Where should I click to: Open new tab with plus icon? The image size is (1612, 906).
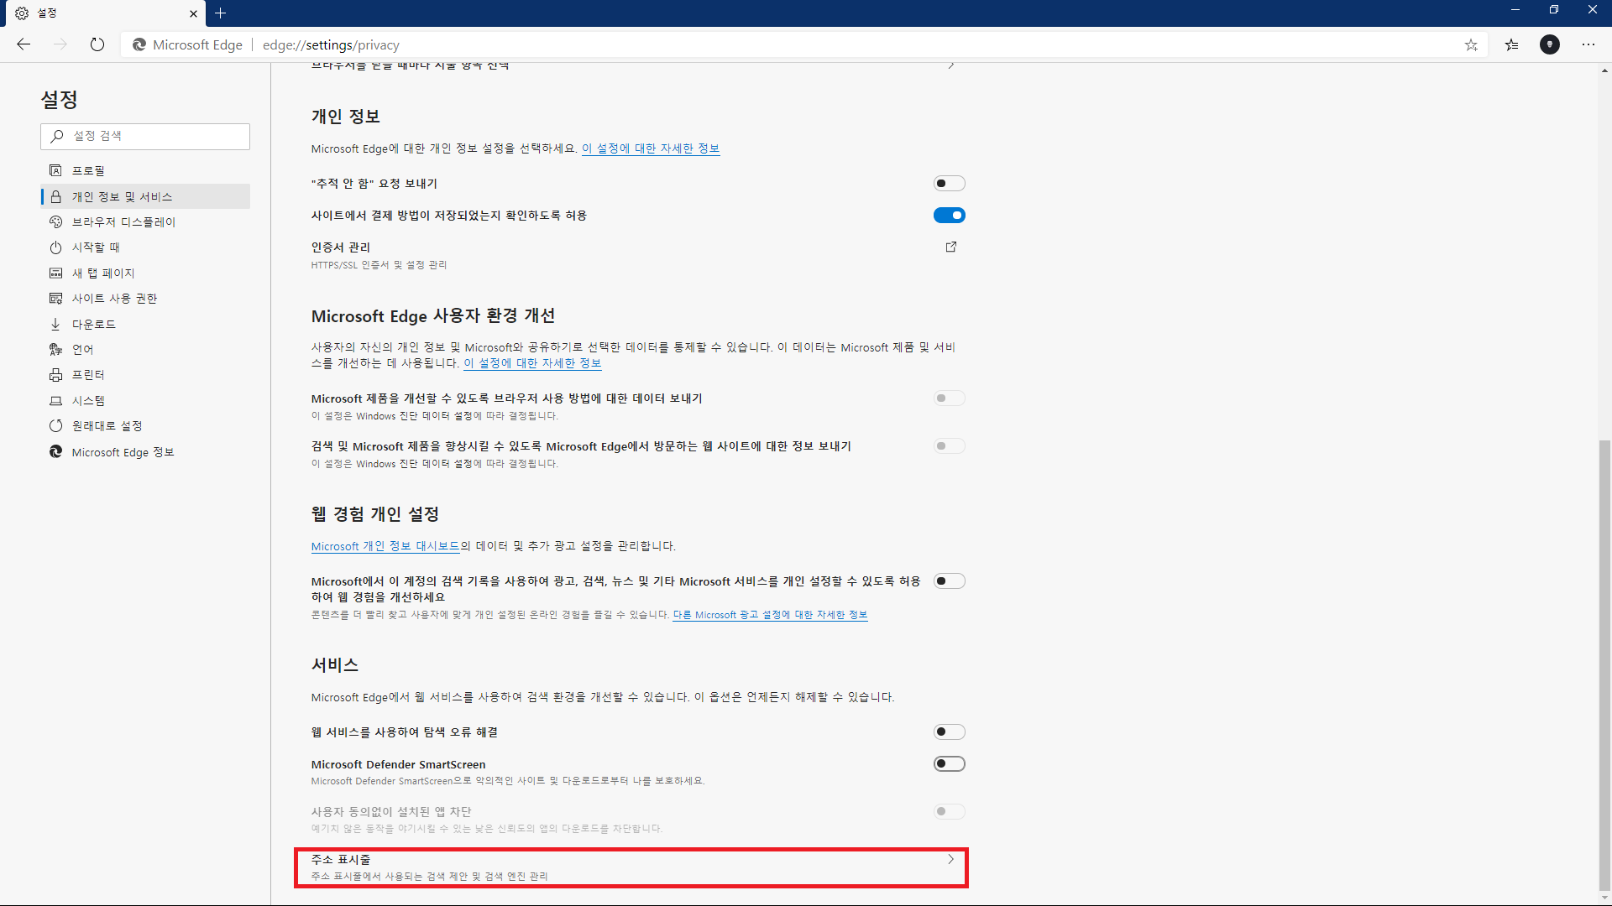tap(221, 13)
